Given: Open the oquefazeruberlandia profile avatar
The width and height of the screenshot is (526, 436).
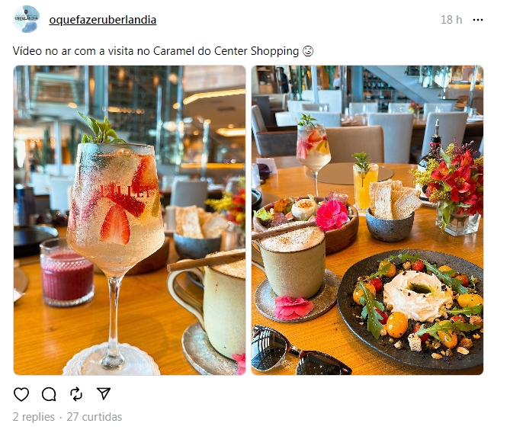Looking at the screenshot, I should coord(27,19).
